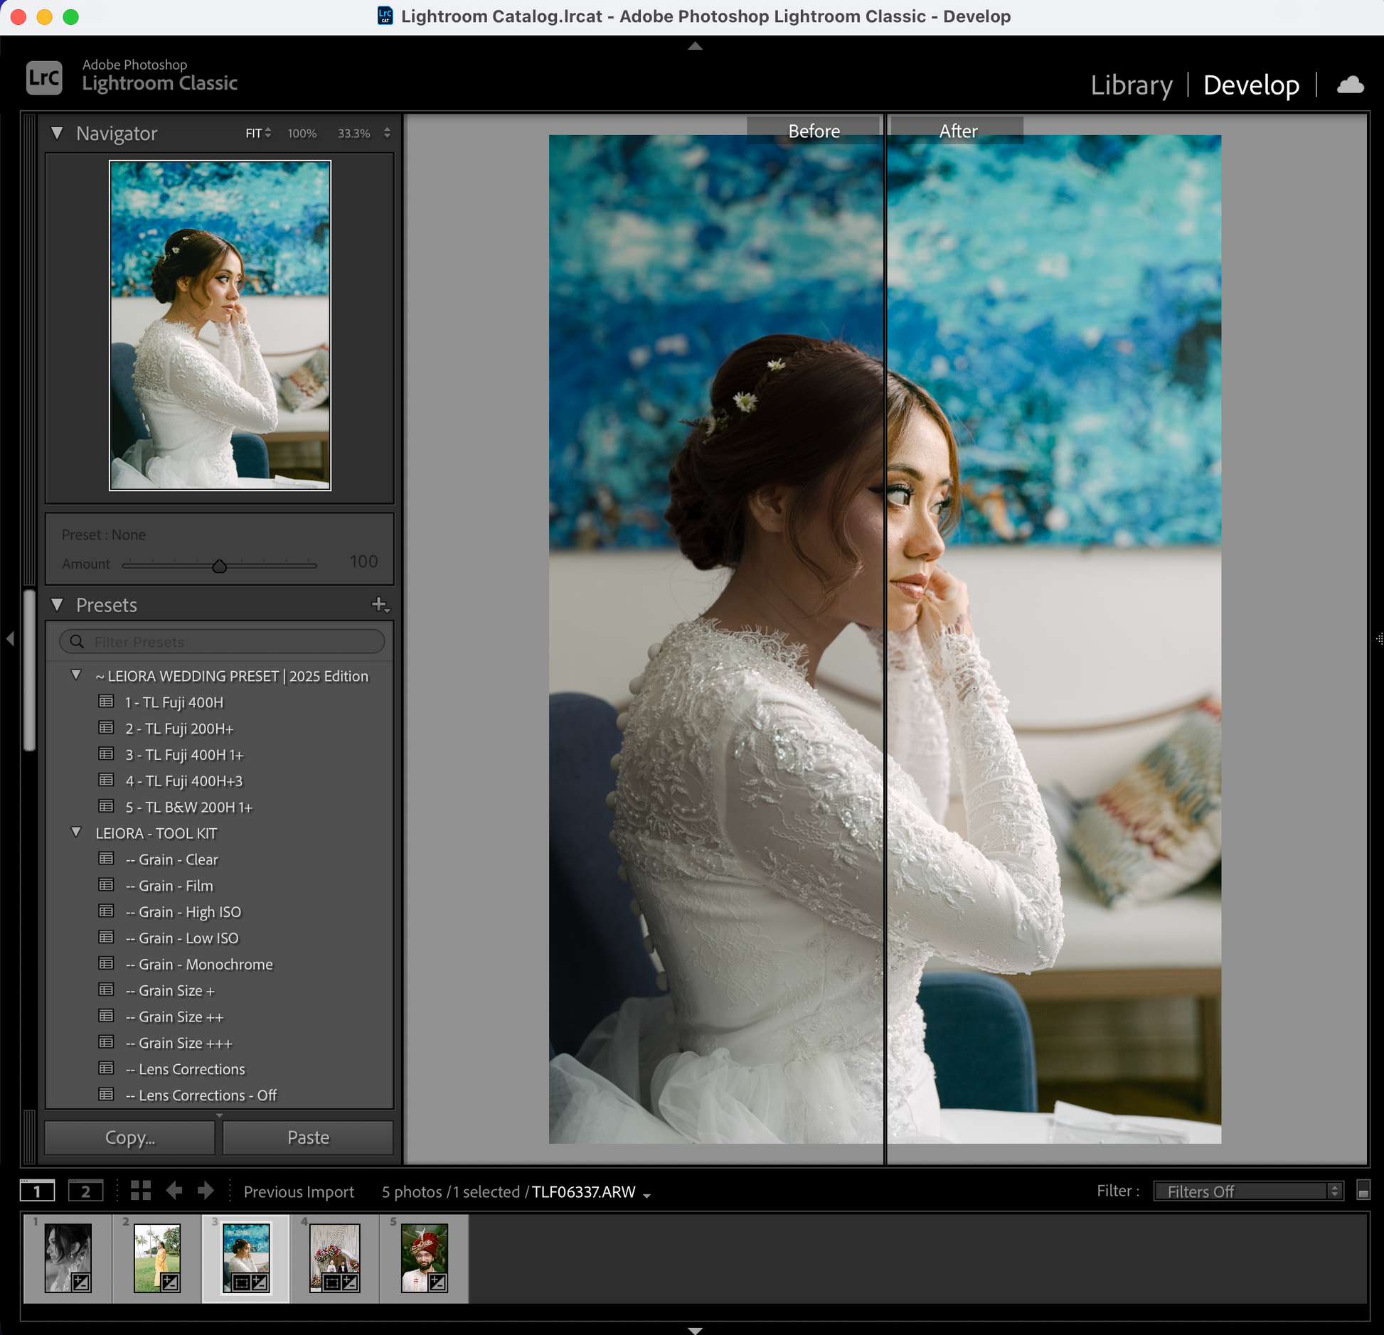Collapse LEIORA WEDDING PRESET group
Viewport: 1384px width, 1335px height.
(76, 675)
